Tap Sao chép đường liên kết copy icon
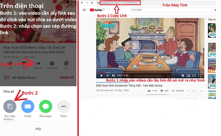This screenshot has height=136, width=221. point(10,106)
